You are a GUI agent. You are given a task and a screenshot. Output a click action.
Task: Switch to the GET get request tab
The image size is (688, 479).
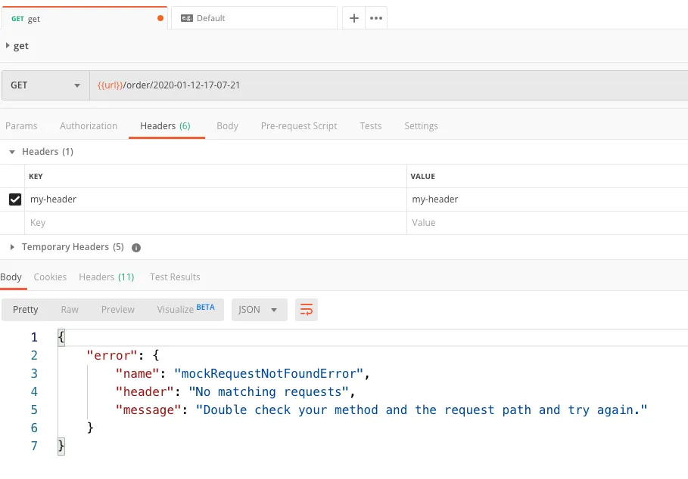click(84, 18)
